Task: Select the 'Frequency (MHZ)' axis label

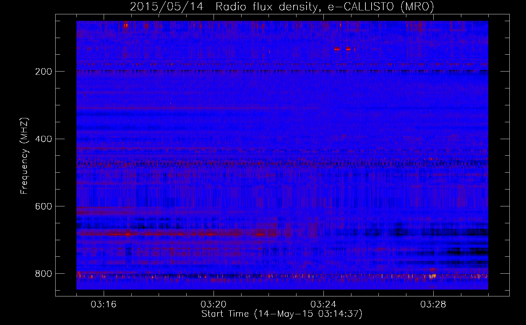Action: point(24,156)
